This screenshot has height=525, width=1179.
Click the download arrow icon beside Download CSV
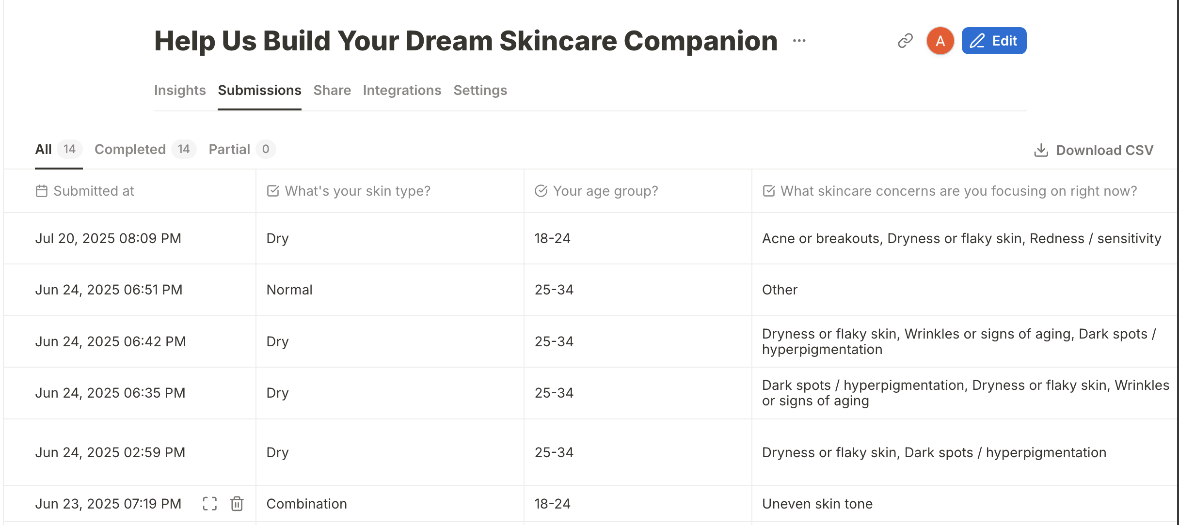pyautogui.click(x=1040, y=150)
